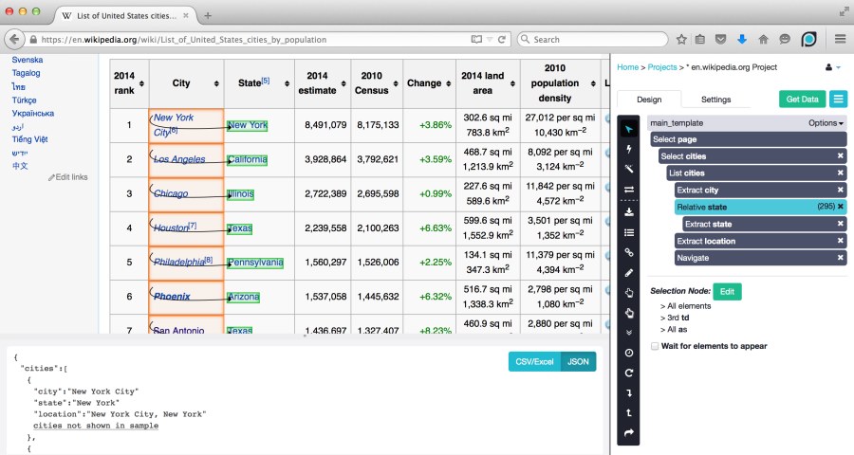This screenshot has width=854, height=455.
Task: Click the Svenska language link
Action: pos(28,60)
